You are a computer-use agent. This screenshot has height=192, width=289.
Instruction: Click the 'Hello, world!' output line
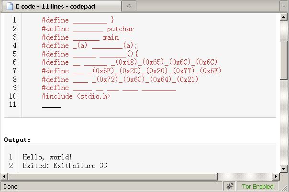click(x=47, y=157)
